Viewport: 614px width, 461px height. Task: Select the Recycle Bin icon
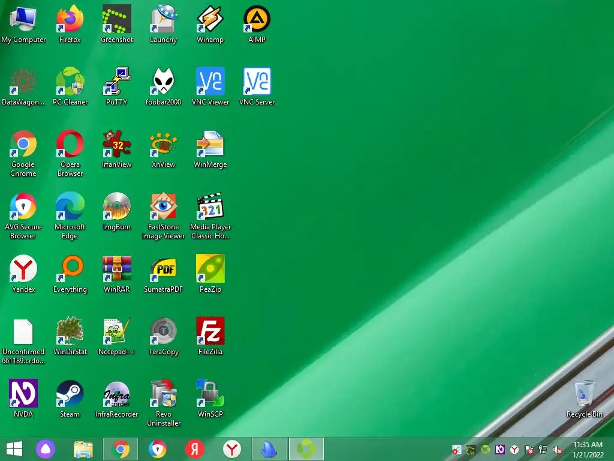(x=584, y=399)
